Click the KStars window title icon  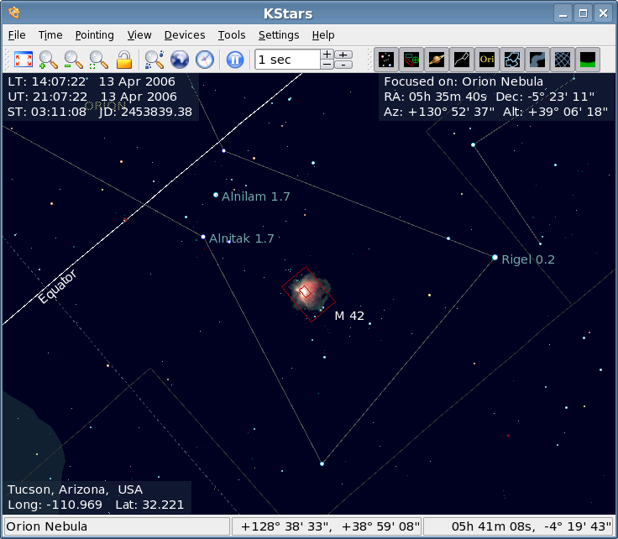pyautogui.click(x=14, y=13)
